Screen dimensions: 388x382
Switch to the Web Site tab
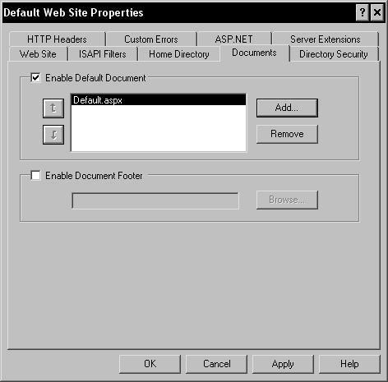[x=38, y=54]
